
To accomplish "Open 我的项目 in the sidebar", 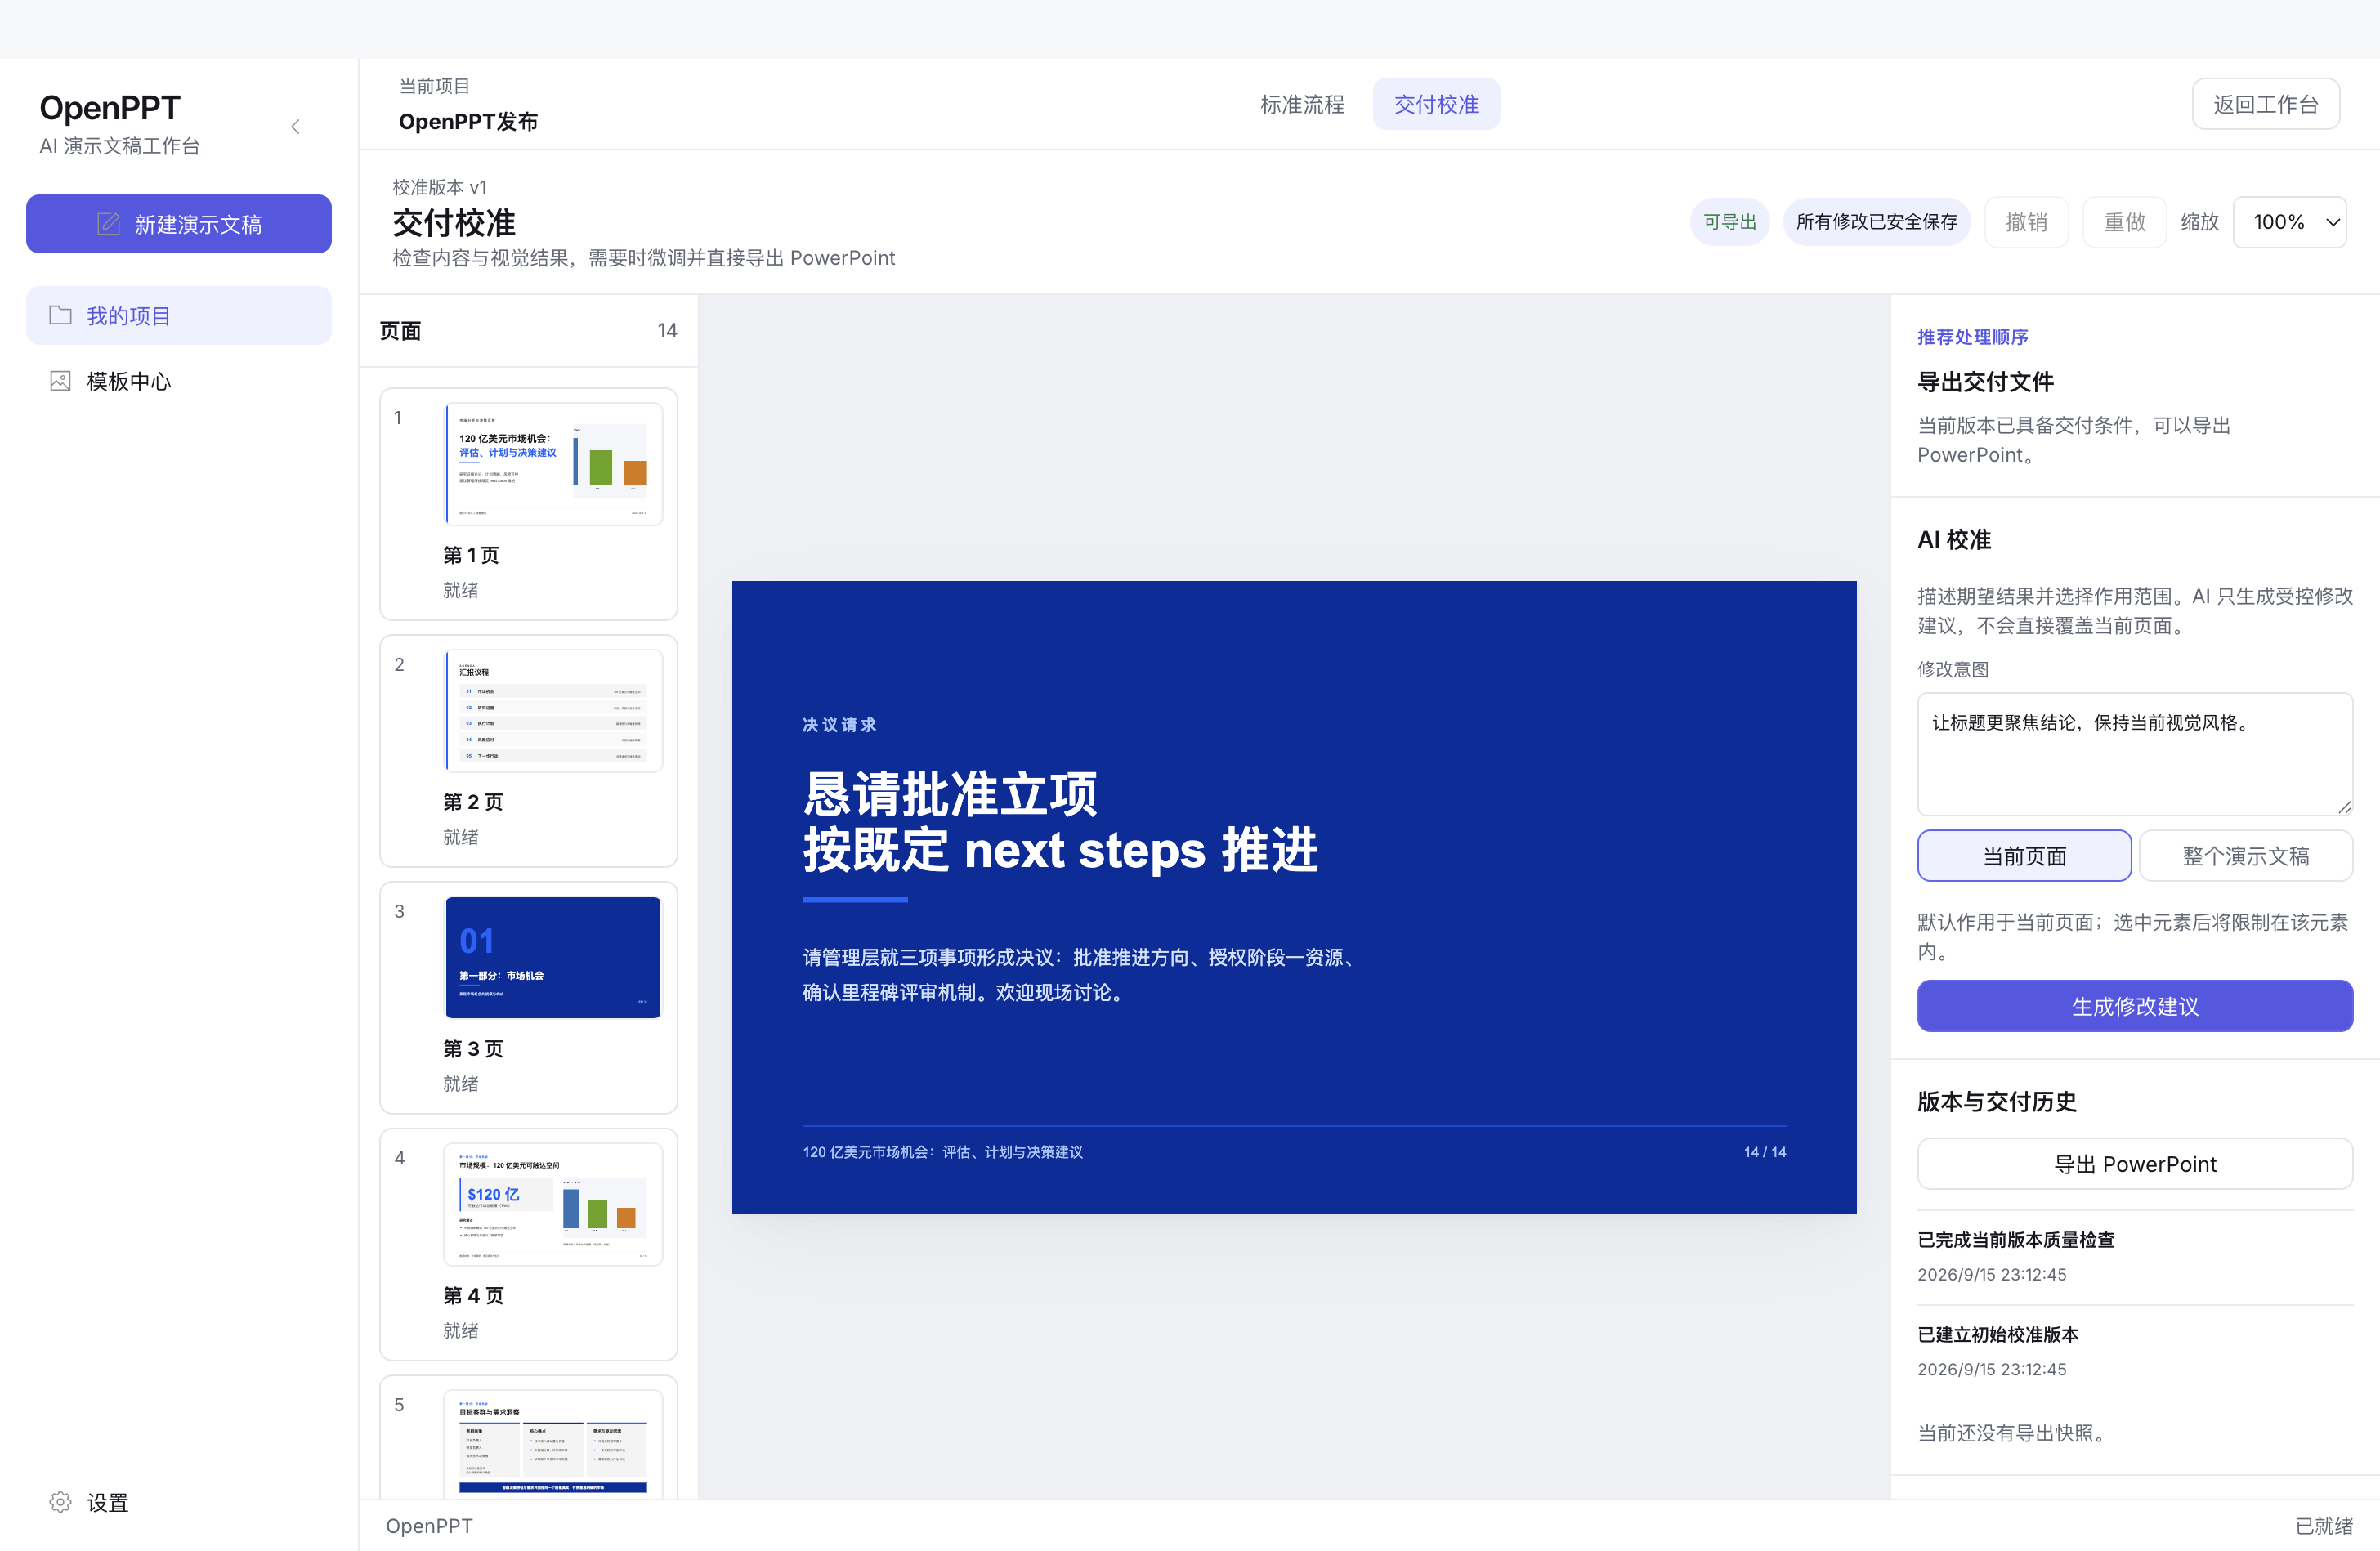I will (x=179, y=316).
